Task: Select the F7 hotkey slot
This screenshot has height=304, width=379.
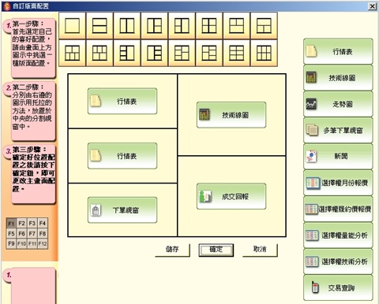Action: 32,233
